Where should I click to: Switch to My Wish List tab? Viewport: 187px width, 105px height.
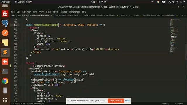click(159, 15)
